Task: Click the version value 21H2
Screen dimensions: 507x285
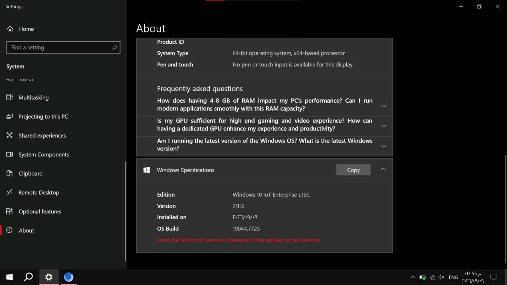Action: coord(239,206)
